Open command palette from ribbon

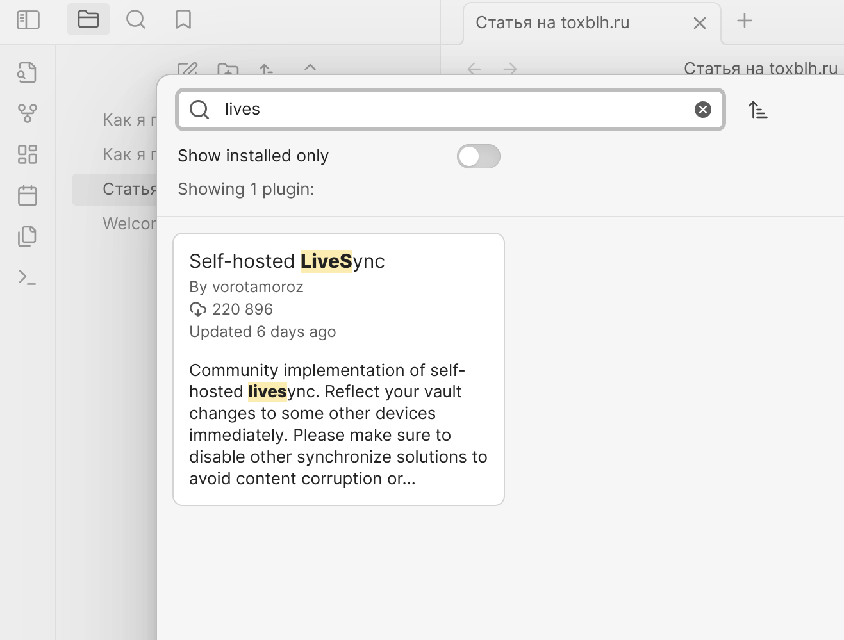point(28,277)
